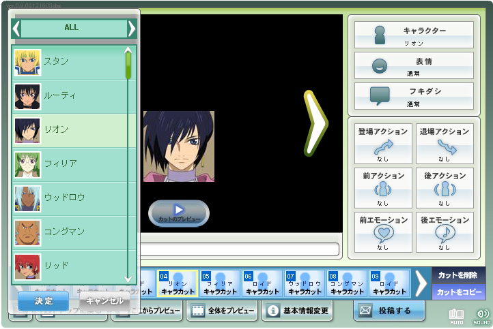Click the large white next-cut arrow

coord(315,123)
